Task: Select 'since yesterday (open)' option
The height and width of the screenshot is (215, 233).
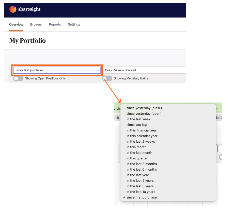Action: [144, 113]
